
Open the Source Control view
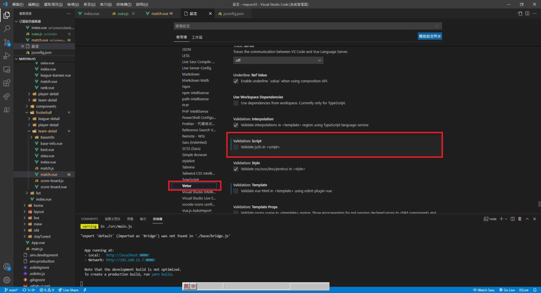coord(7,42)
